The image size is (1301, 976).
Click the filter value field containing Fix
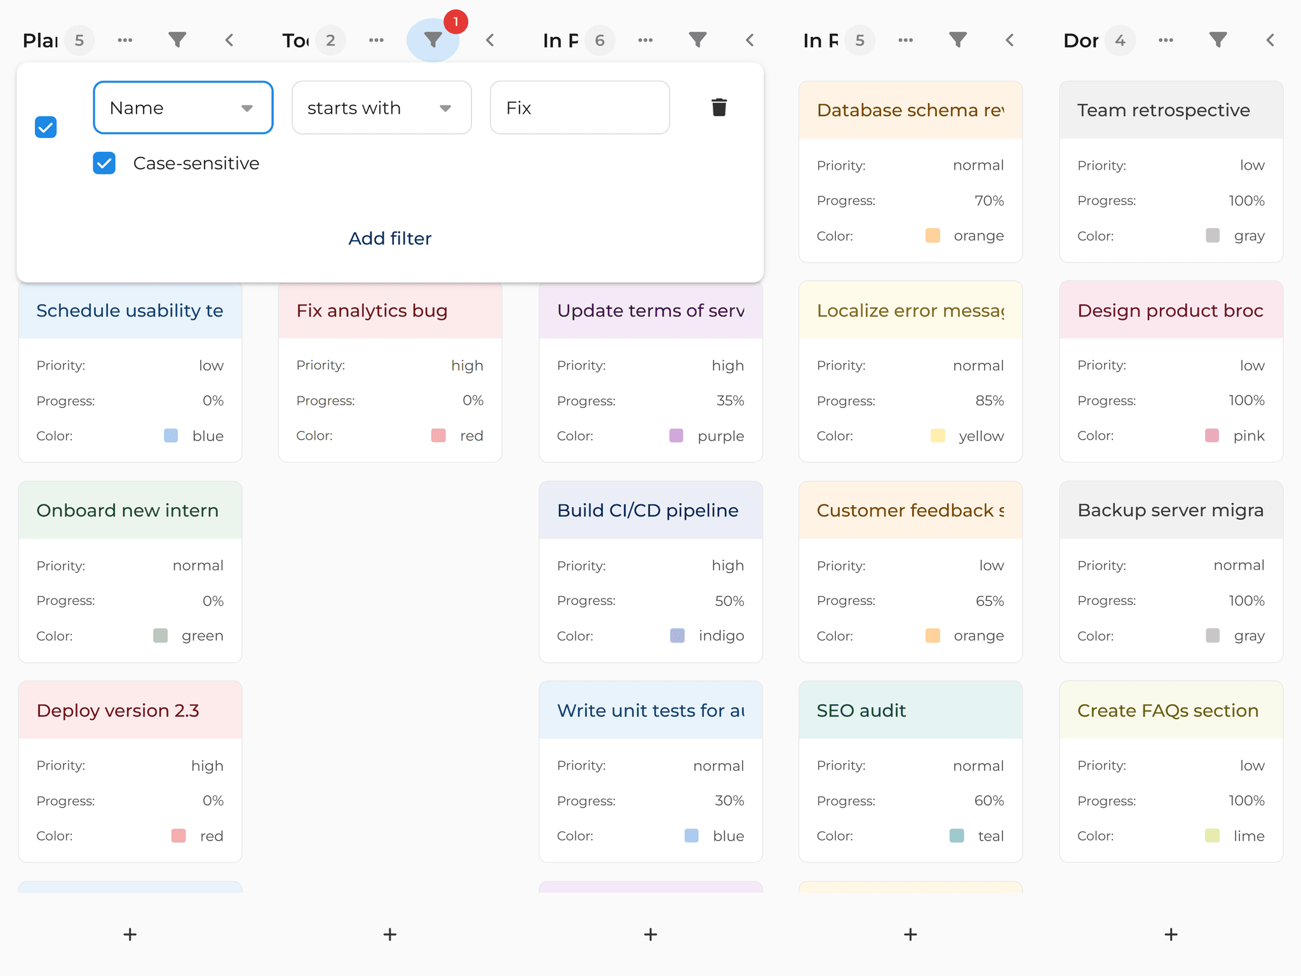click(579, 107)
